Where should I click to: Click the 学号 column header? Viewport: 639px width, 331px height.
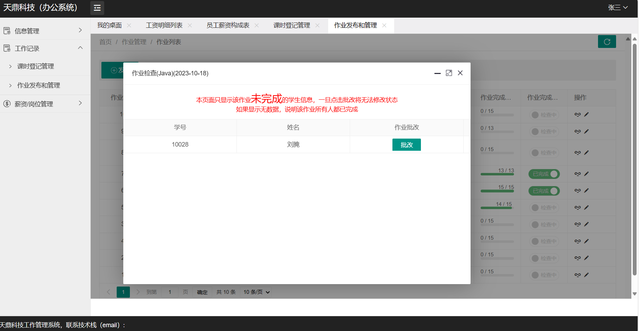180,127
